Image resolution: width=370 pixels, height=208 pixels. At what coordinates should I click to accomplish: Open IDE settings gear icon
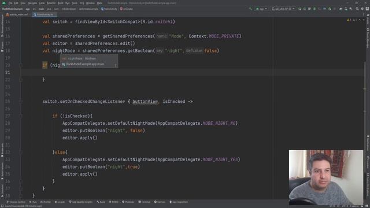click(x=362, y=9)
